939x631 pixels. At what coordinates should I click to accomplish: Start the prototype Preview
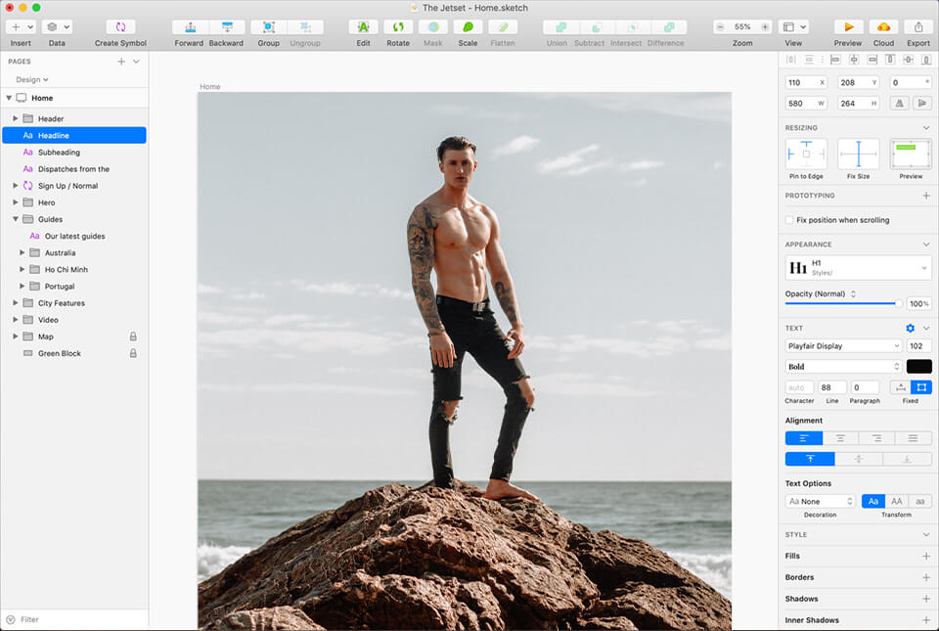(849, 27)
